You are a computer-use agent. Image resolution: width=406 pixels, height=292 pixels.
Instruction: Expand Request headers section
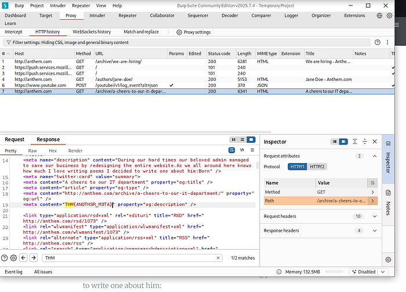click(x=375, y=216)
